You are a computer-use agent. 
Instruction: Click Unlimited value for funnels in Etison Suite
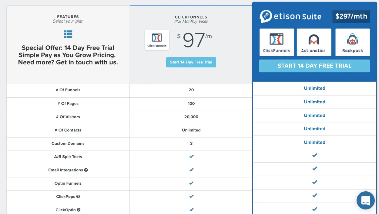tap(314, 88)
